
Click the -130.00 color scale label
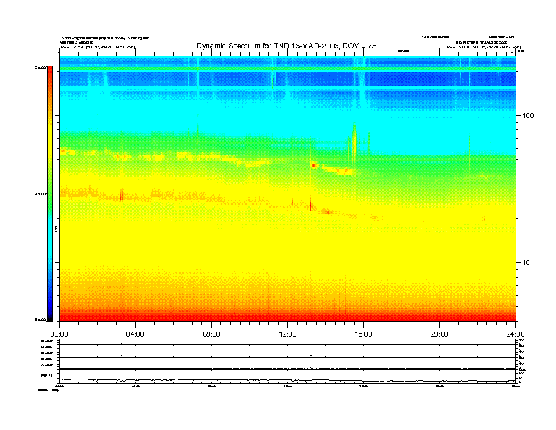(39, 67)
